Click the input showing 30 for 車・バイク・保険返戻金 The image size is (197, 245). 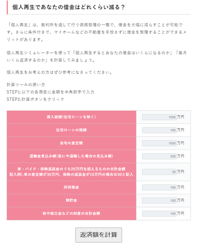click(x=159, y=172)
